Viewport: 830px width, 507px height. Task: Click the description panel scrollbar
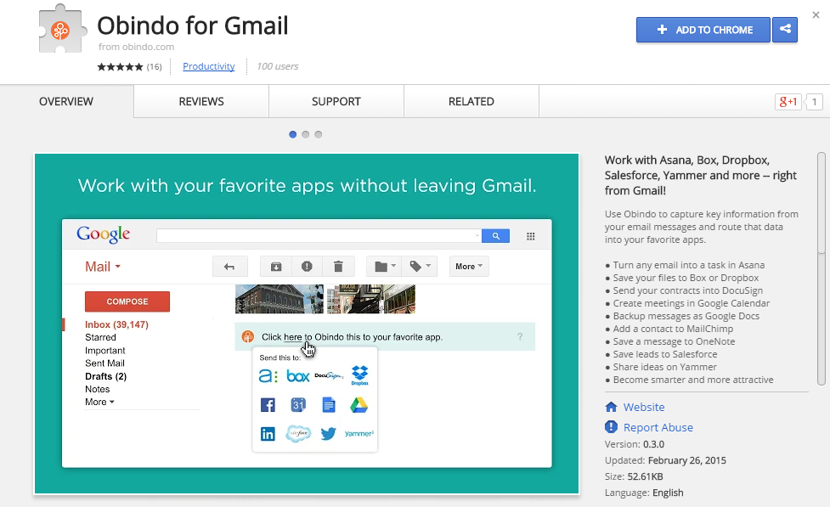(822, 204)
